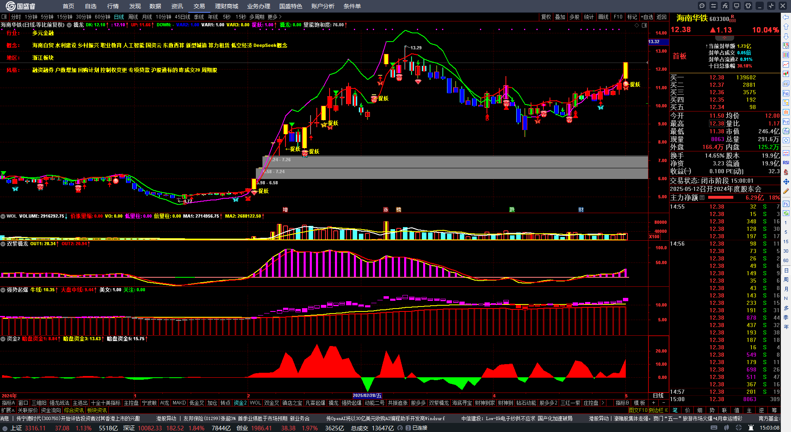The image size is (791, 432).
Task: Click the F5 icon in right sidebar
Action: coord(786,204)
